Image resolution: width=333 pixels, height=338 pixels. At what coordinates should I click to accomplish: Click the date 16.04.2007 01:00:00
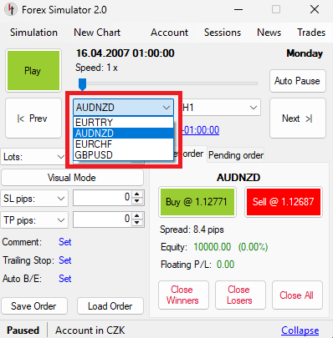click(126, 53)
